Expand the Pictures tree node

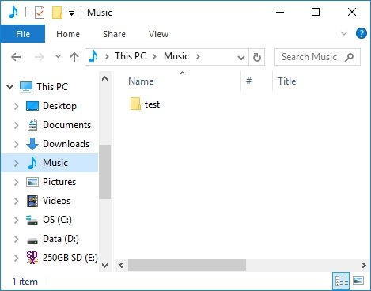[x=16, y=182]
